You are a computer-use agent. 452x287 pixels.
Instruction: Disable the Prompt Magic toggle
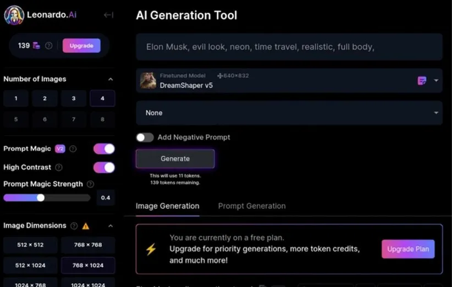[104, 148]
